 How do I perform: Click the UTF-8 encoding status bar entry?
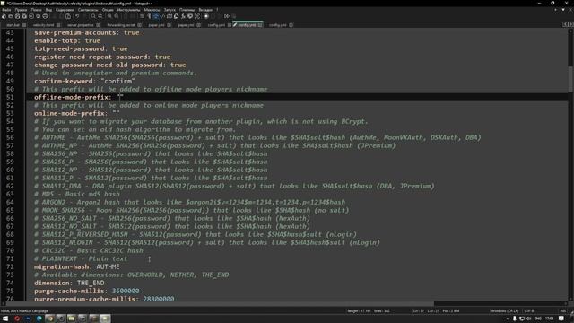coord(529,311)
